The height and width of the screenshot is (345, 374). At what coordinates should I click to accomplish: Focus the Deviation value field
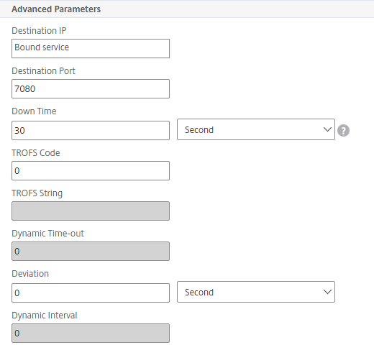coord(91,293)
